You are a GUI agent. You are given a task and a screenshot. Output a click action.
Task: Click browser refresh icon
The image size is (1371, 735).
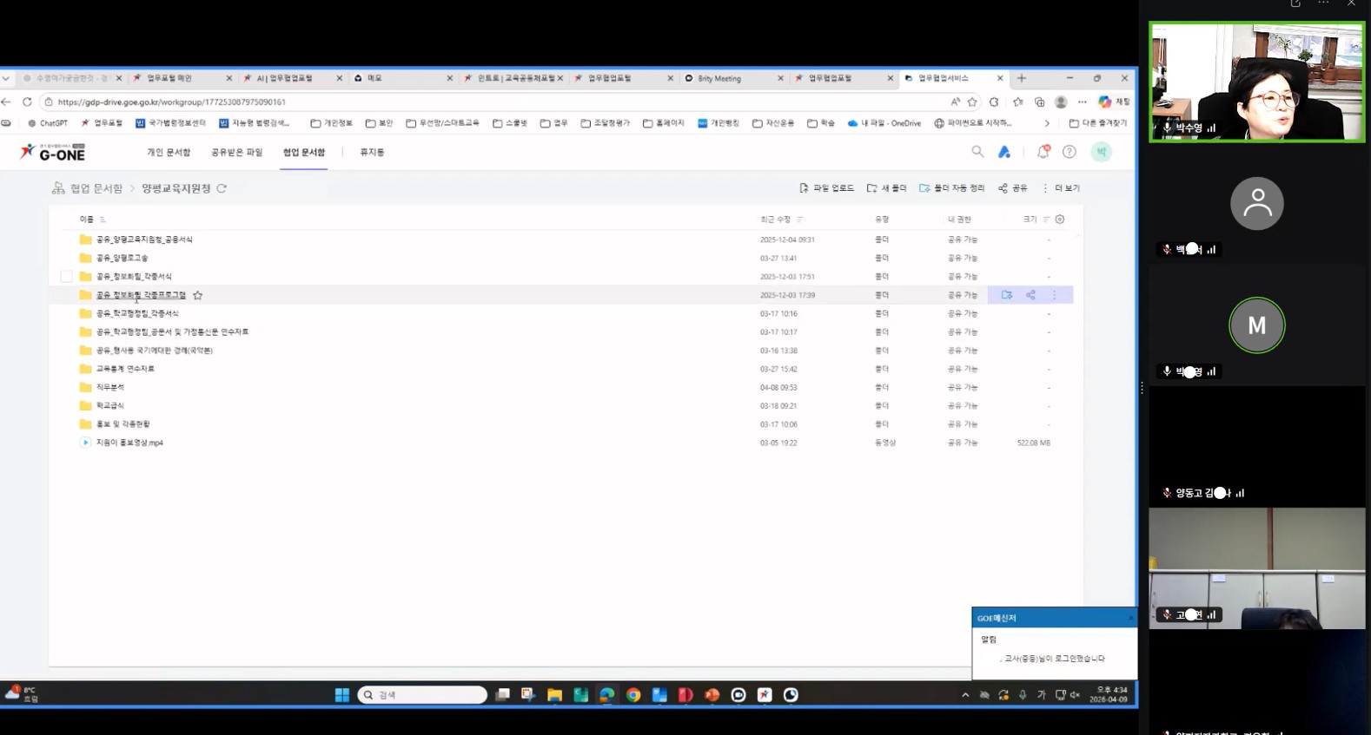[27, 102]
